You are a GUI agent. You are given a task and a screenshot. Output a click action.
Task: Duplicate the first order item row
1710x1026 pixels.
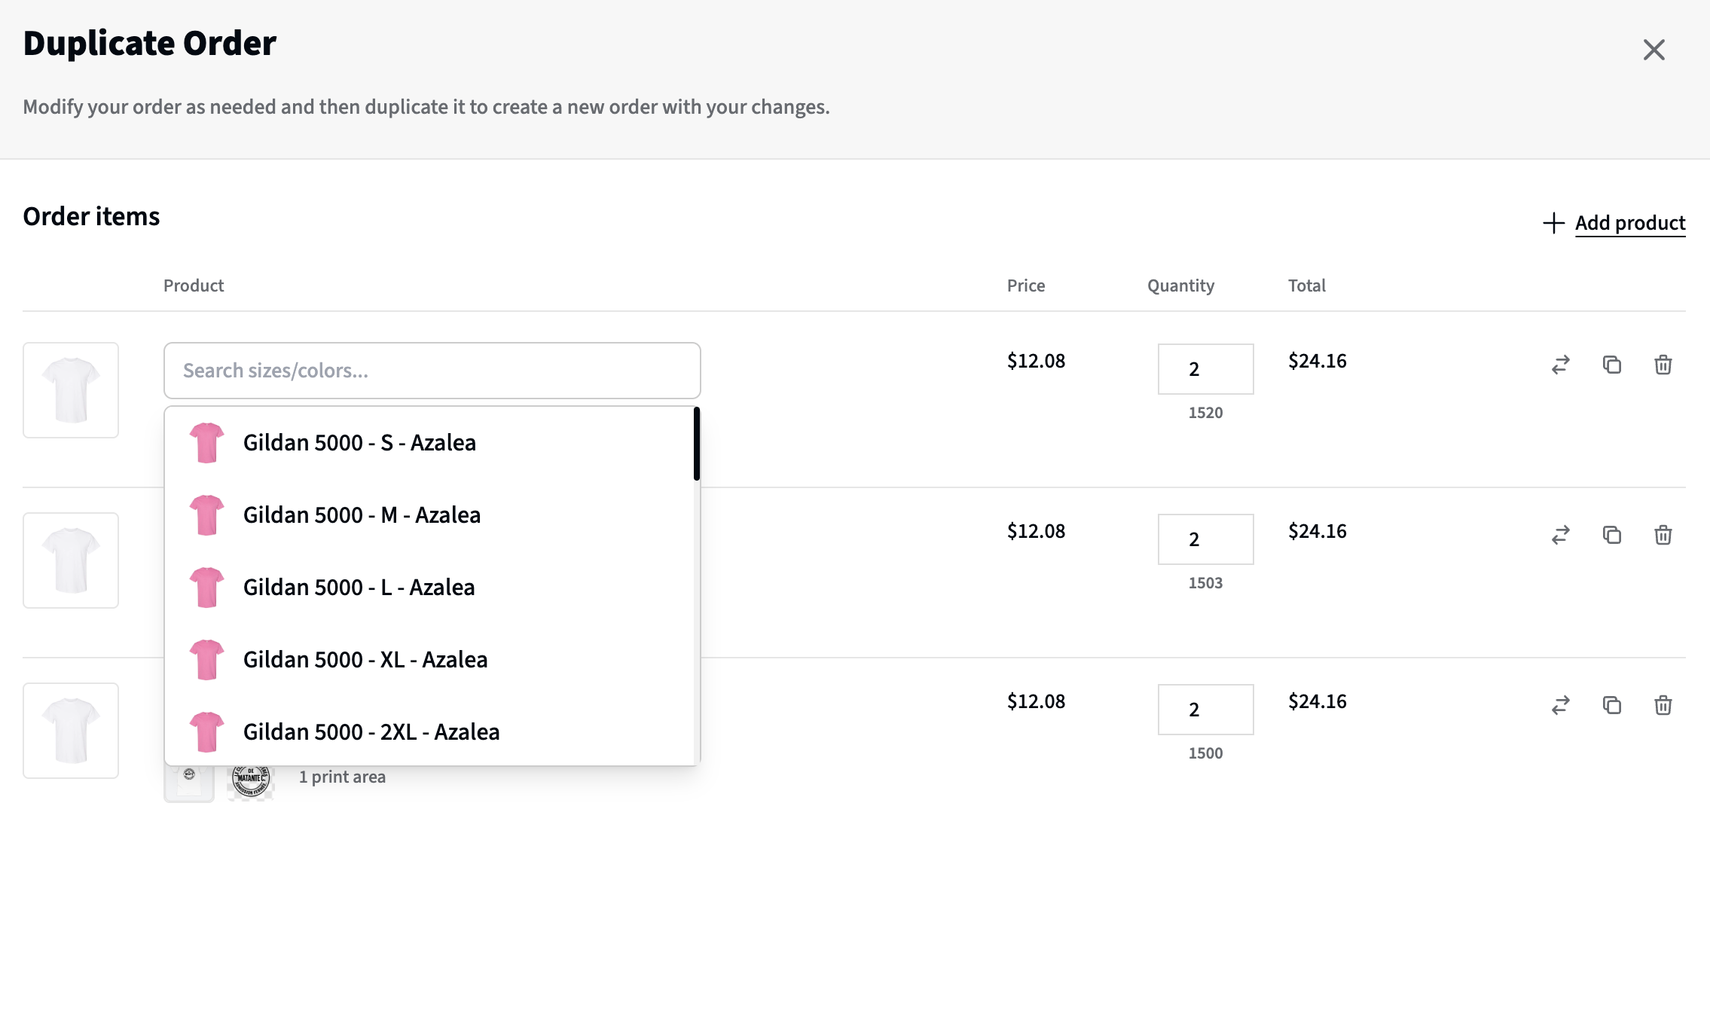[1611, 365]
